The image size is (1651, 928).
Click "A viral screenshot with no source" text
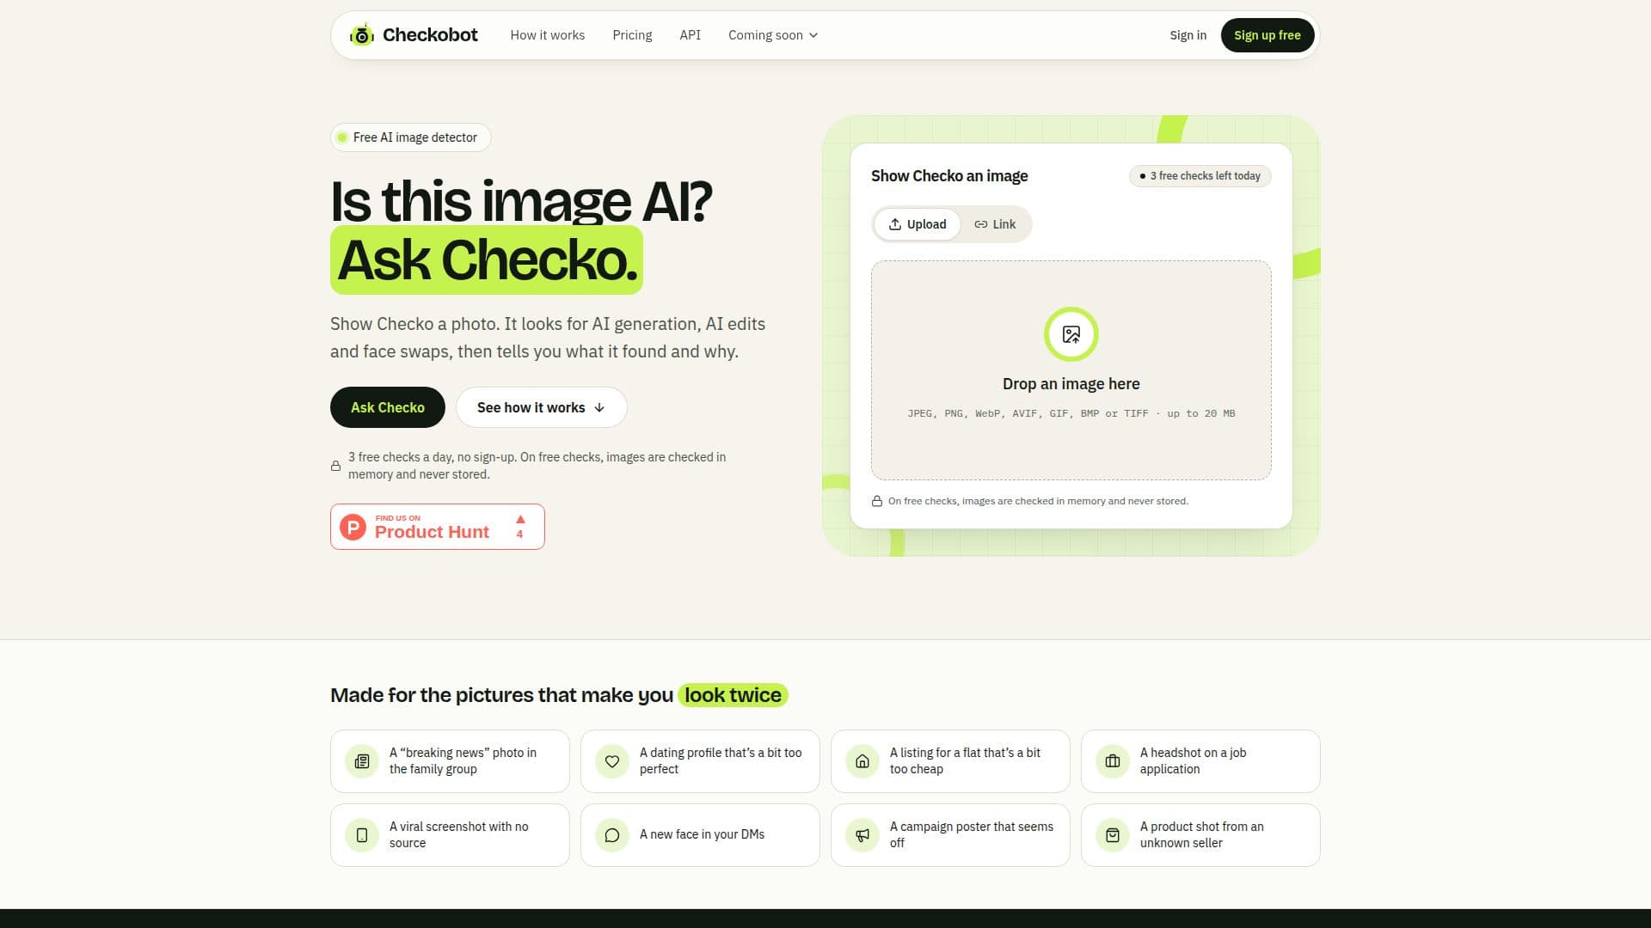(459, 834)
